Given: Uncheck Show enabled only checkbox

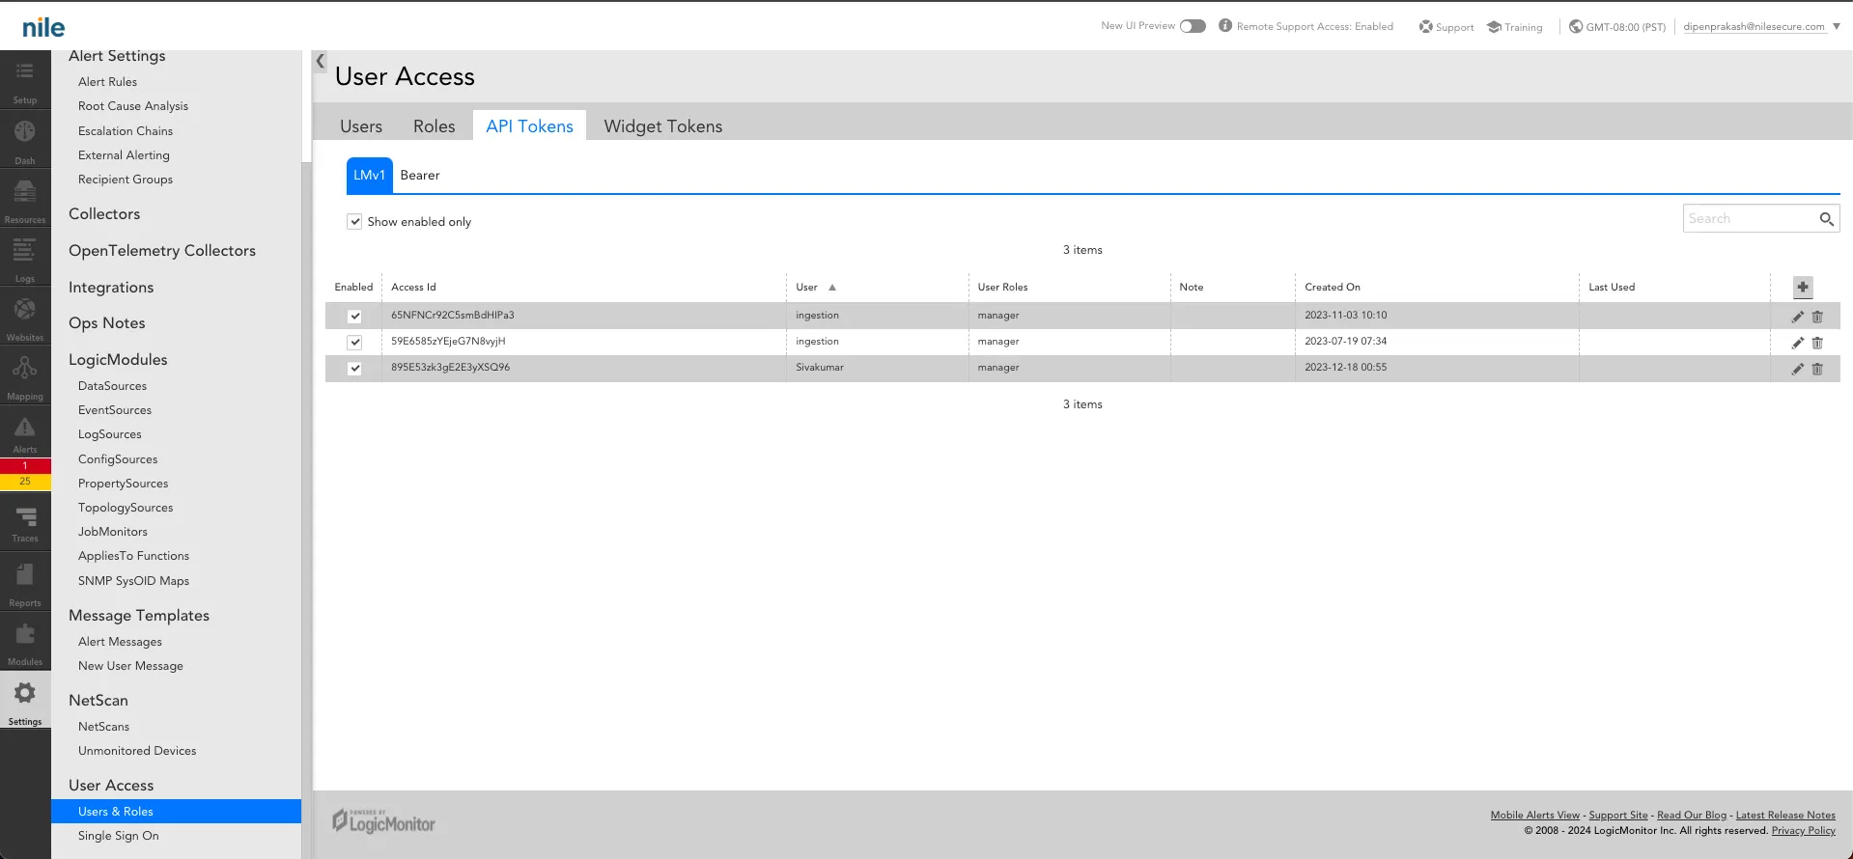Looking at the screenshot, I should (354, 222).
